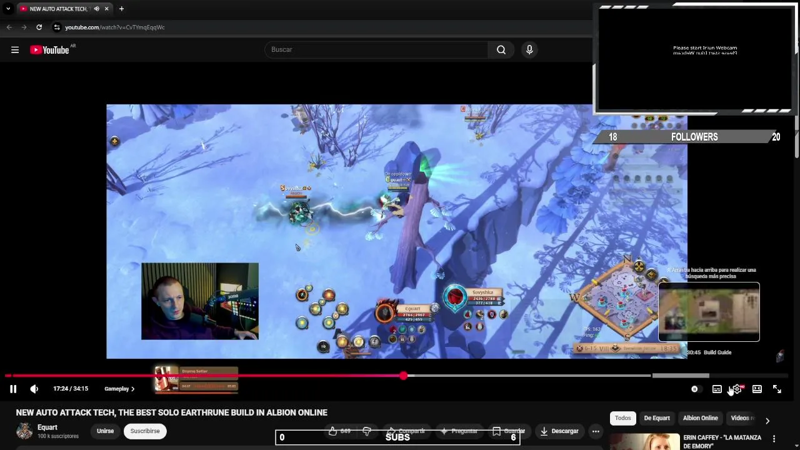Viewport: 800px width, 450px height.
Task: Go back in browser history
Action: coord(9,27)
